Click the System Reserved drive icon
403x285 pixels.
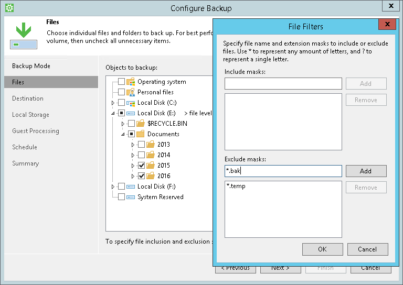pos(131,197)
